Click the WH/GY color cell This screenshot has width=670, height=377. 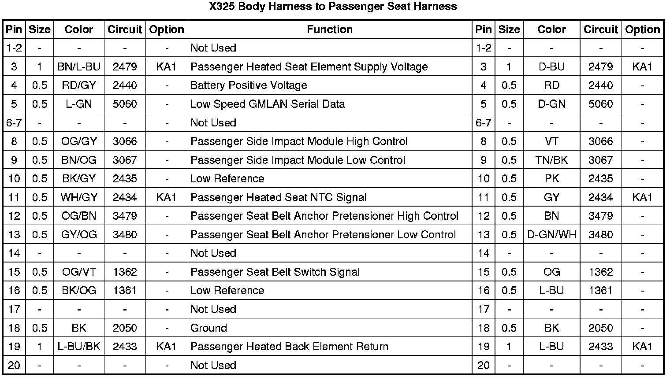[x=79, y=197]
